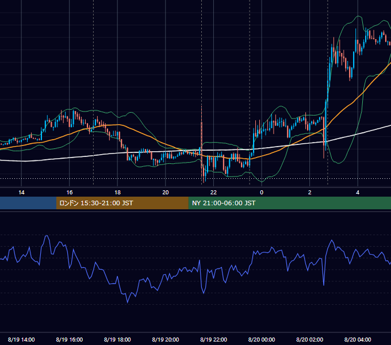Click the 8/19 22:00 time label
This screenshot has height=345, width=391.
214,339
